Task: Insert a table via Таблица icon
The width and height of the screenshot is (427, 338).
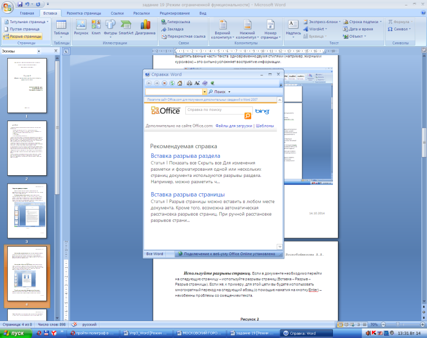Action: pos(61,29)
